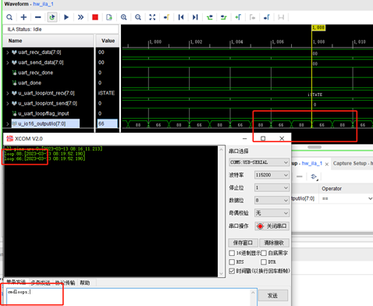
Task: Expand uart_send_data[7:0] signal
Action: (8, 62)
